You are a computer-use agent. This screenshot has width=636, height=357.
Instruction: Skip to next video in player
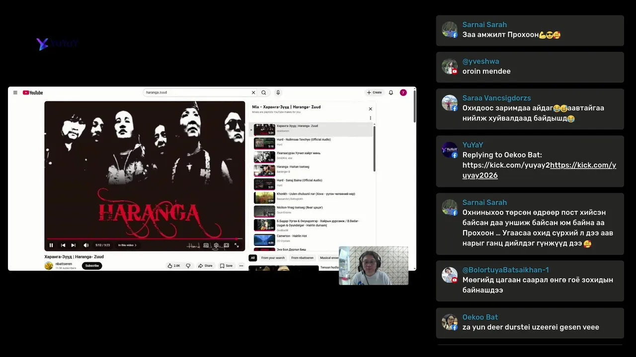click(x=73, y=245)
